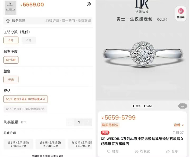Tap the 推荐 heart icon
The image size is (190, 157).
point(109,151)
